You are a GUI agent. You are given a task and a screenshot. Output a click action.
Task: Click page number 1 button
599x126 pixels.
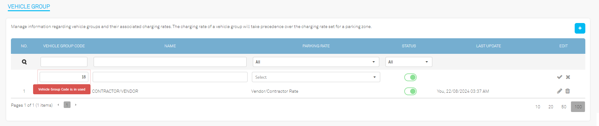click(67, 105)
